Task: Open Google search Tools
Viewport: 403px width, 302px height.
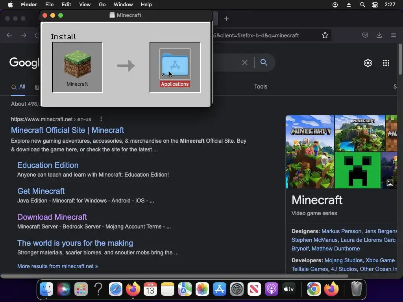Action: tap(261, 87)
